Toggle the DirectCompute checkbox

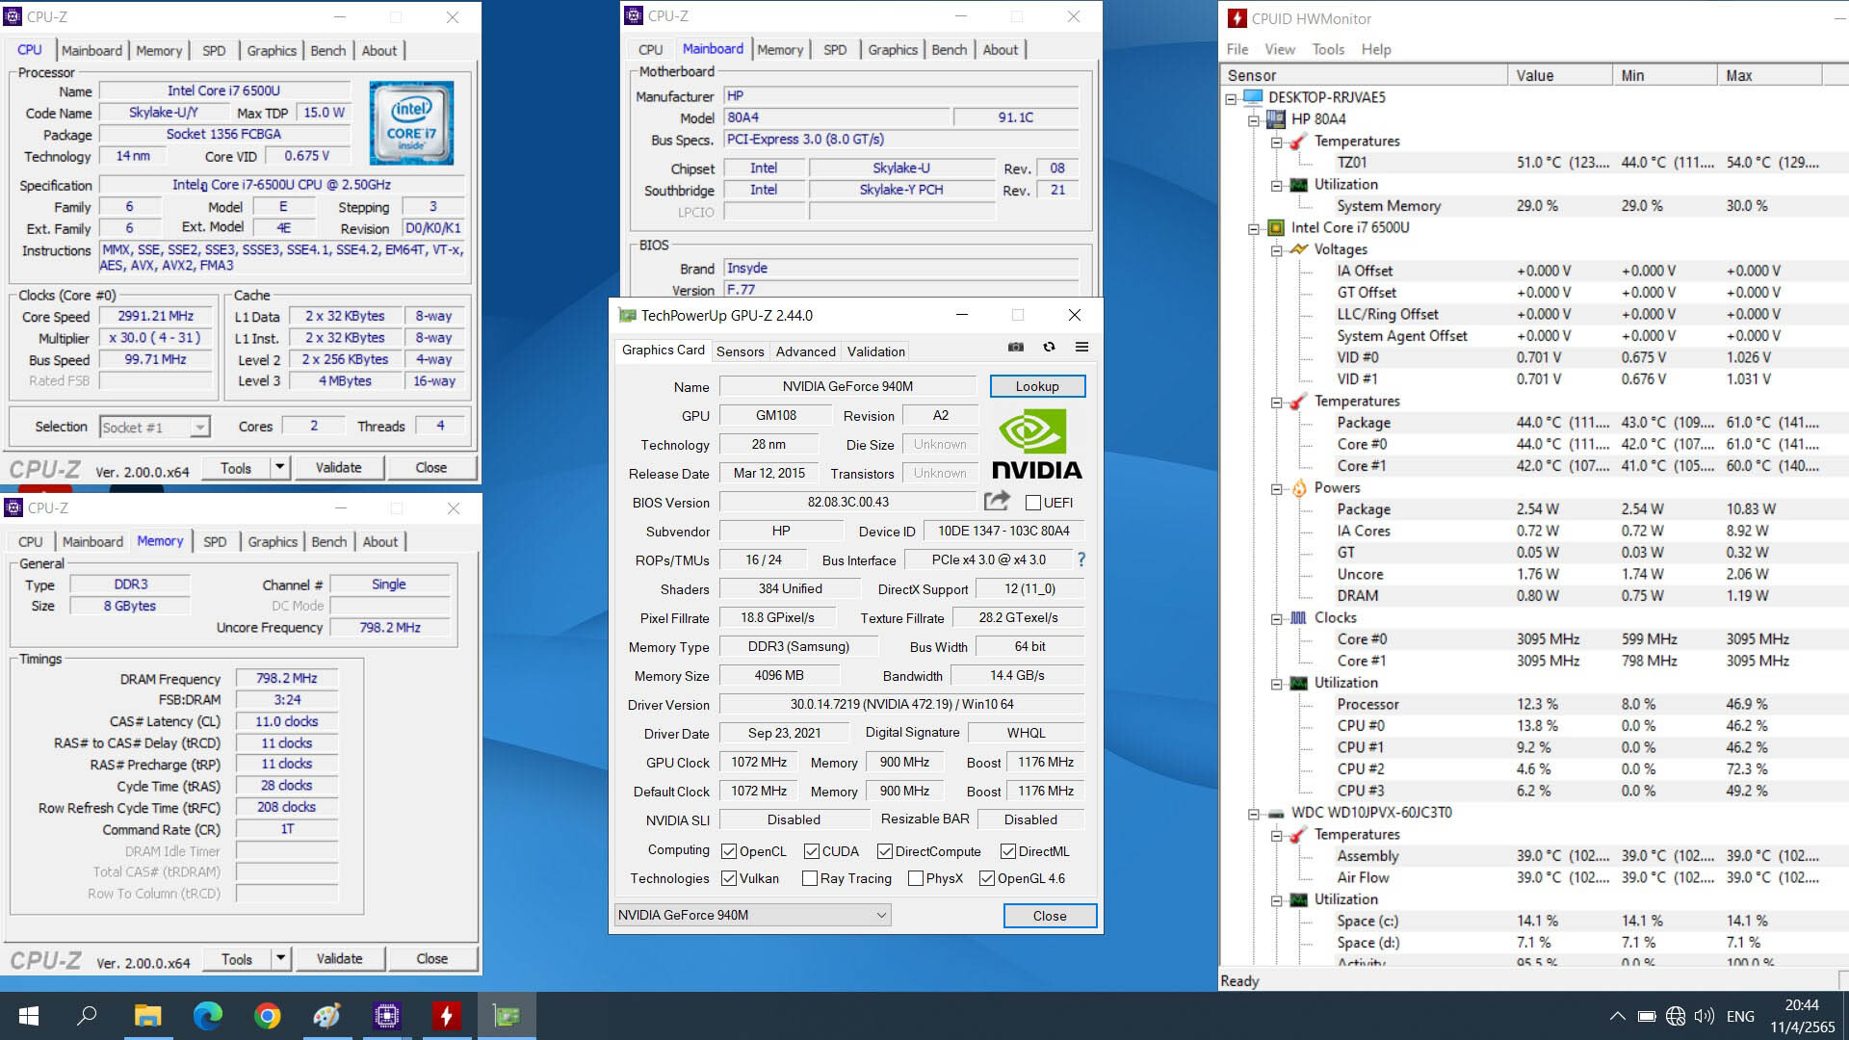pyautogui.click(x=885, y=851)
